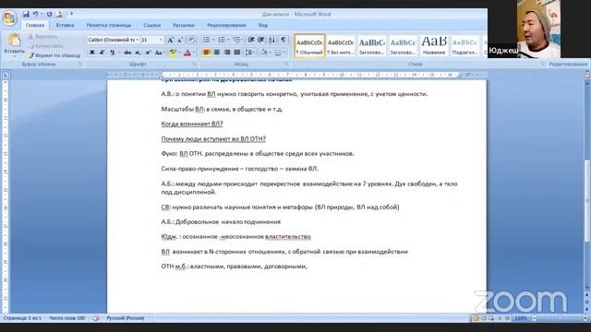Viewport: 591px width, 332px height.
Task: Toggle bold Ж formatting
Action: click(92, 53)
